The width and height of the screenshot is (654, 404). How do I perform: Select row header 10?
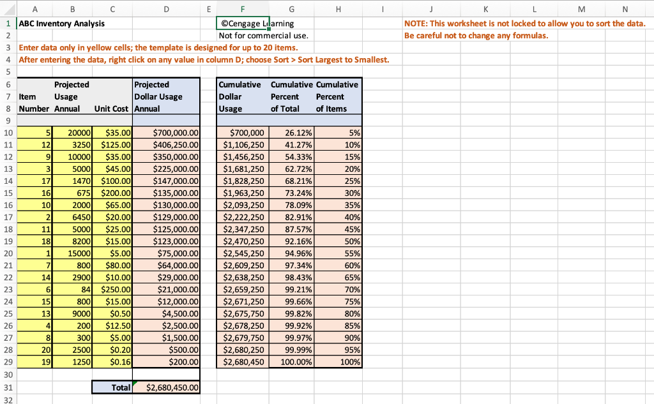[x=8, y=133]
